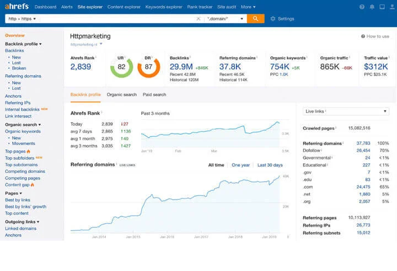Open Link intersect in the sidebar

coord(18,116)
